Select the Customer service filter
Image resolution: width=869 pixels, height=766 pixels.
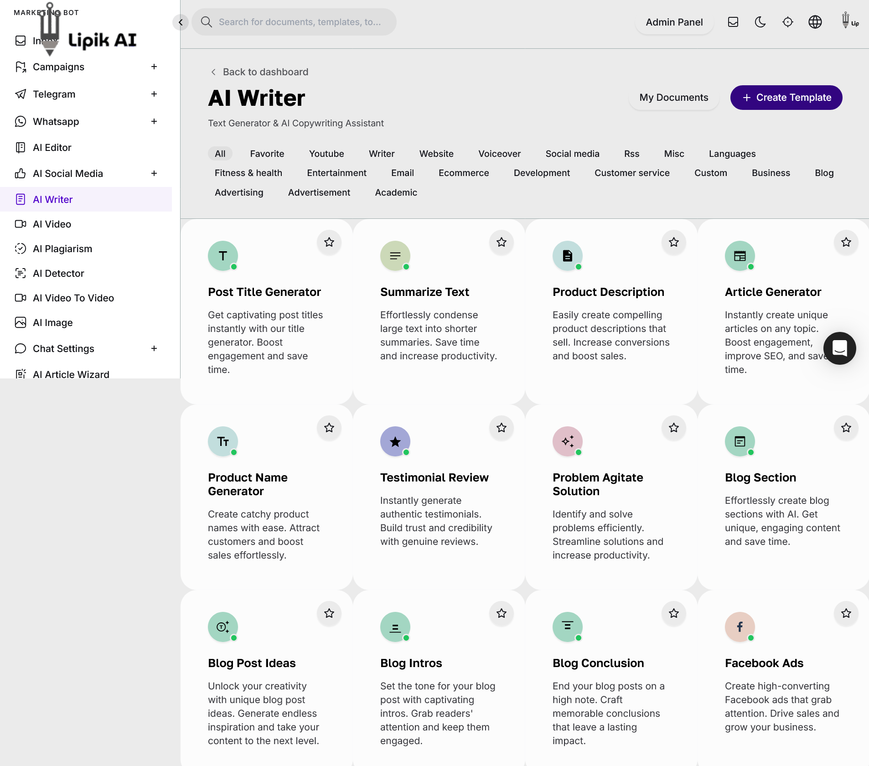click(632, 173)
